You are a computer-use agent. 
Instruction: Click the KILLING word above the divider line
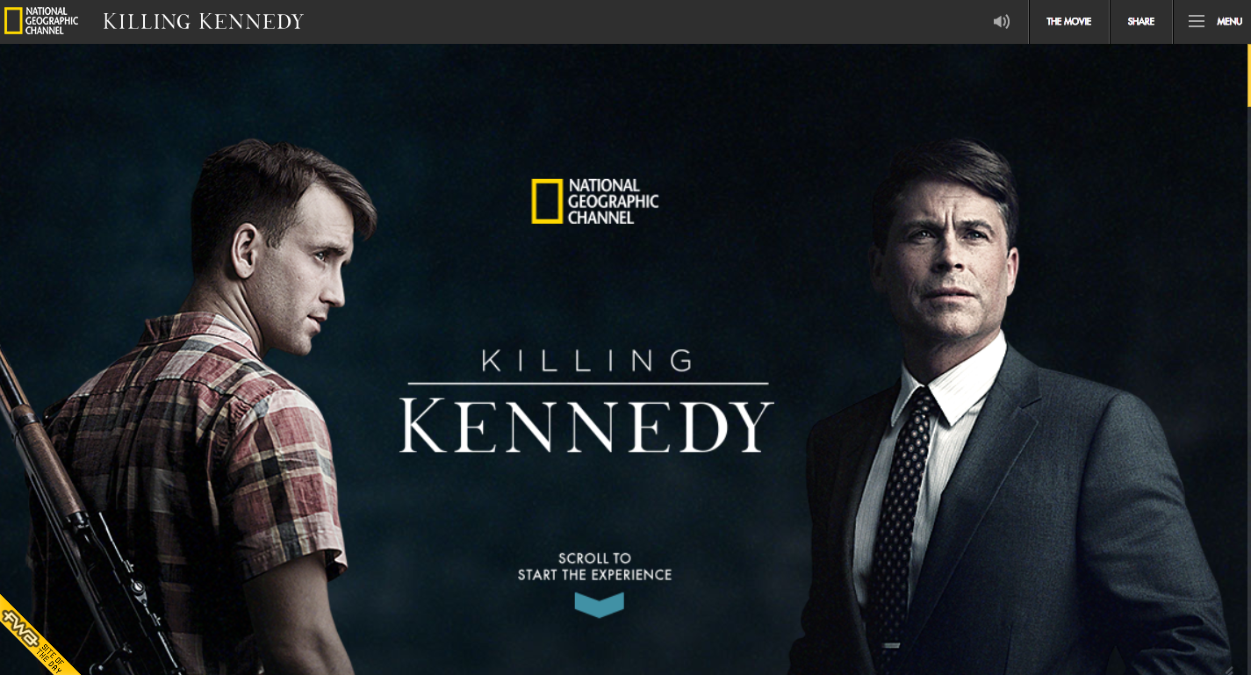586,360
